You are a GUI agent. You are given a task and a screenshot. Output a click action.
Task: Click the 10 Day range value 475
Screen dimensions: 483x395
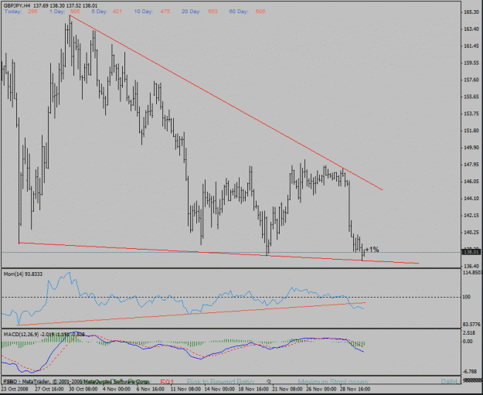[x=165, y=12]
